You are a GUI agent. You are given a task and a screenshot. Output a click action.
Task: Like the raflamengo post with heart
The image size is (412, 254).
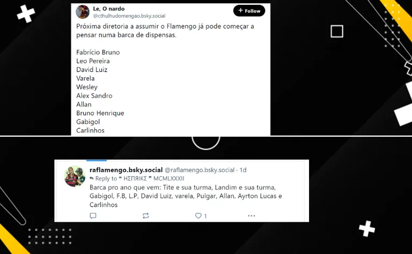(x=197, y=216)
